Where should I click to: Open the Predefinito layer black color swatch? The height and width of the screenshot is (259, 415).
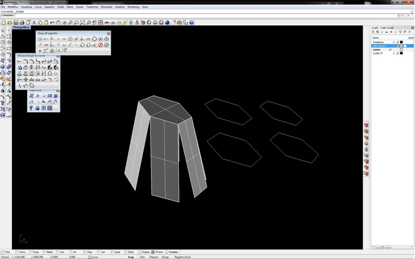[x=402, y=42]
